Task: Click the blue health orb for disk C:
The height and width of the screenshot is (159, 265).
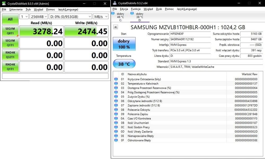Action: pos(113,13)
